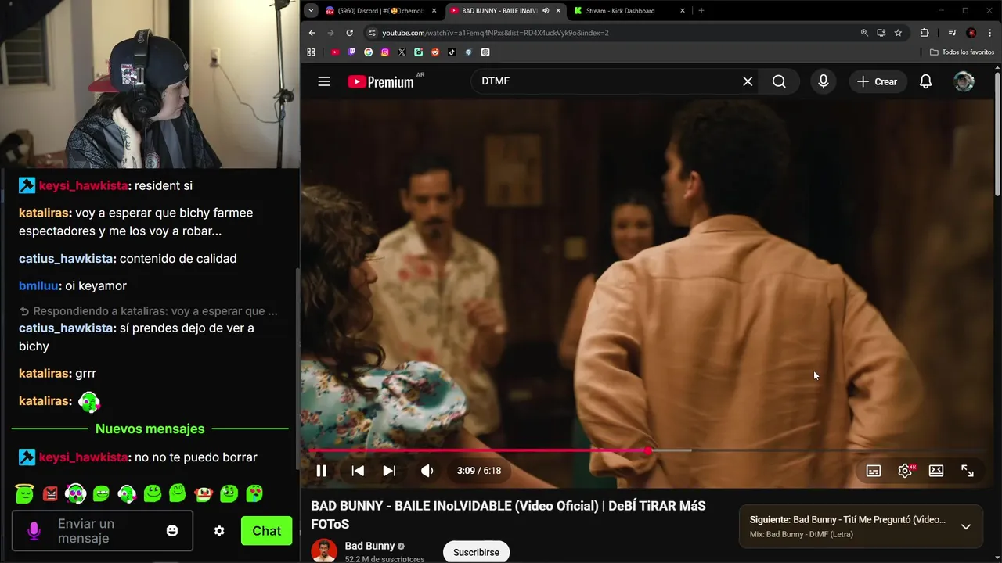Screen dimensions: 1002x563
Task: Enter fullscreen on the video player
Action: 968,471
